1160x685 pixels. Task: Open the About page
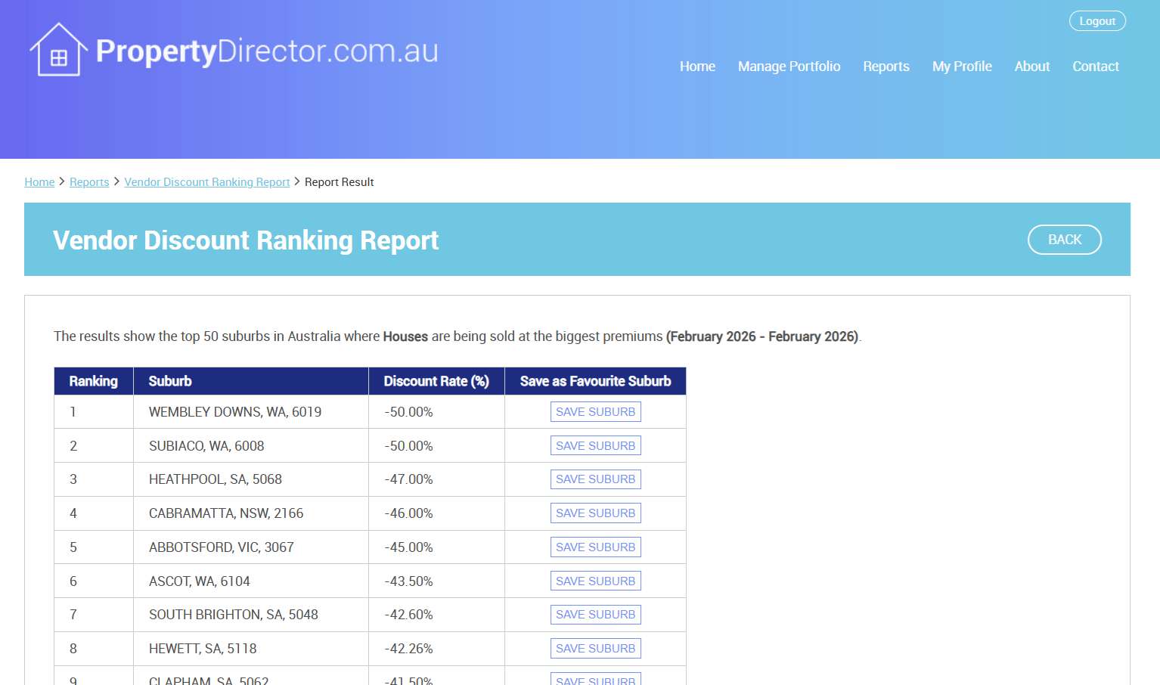coord(1031,67)
